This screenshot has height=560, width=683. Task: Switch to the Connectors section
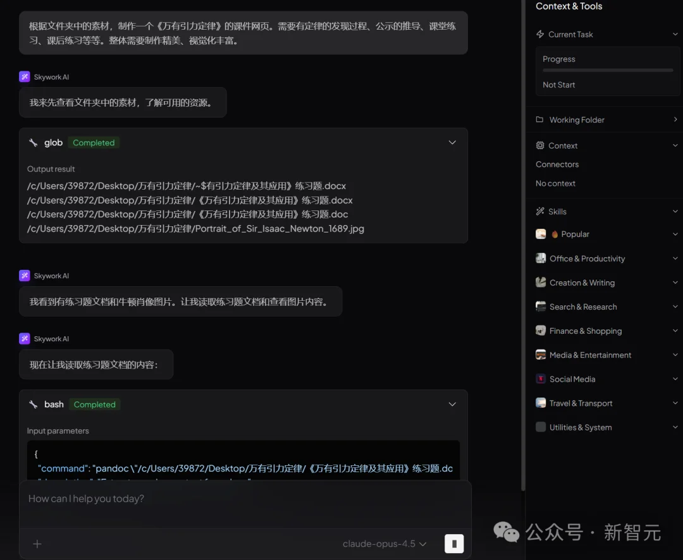point(557,164)
